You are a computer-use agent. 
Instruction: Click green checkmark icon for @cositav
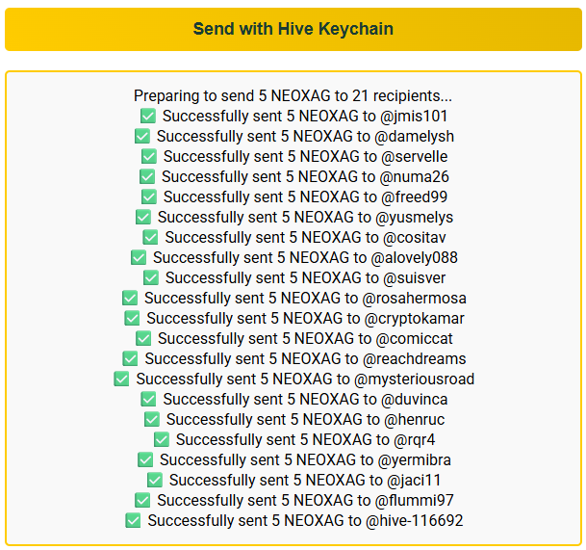click(151, 237)
